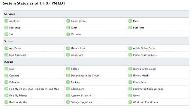This screenshot has height=109, width=193.
Task: Click the status indicator for iCloud Mail
Action: 6,69
